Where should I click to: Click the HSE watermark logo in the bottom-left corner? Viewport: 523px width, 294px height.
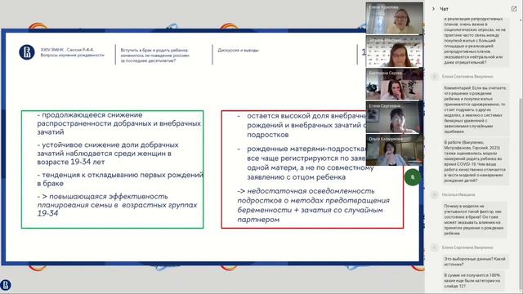coord(6,285)
